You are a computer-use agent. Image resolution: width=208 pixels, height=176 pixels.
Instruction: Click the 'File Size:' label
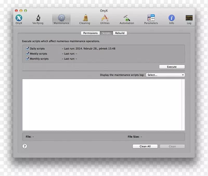(133, 137)
